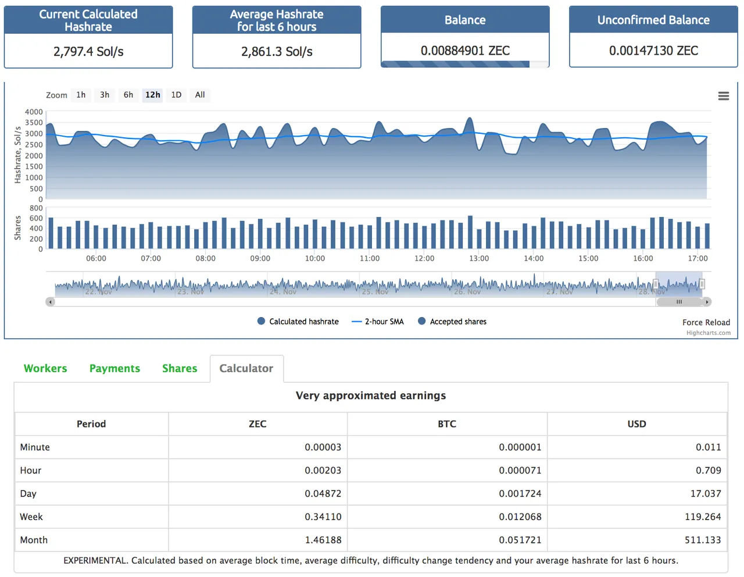Click the 13:00 label on the time axis
The width and height of the screenshot is (744, 577).
coord(479,258)
